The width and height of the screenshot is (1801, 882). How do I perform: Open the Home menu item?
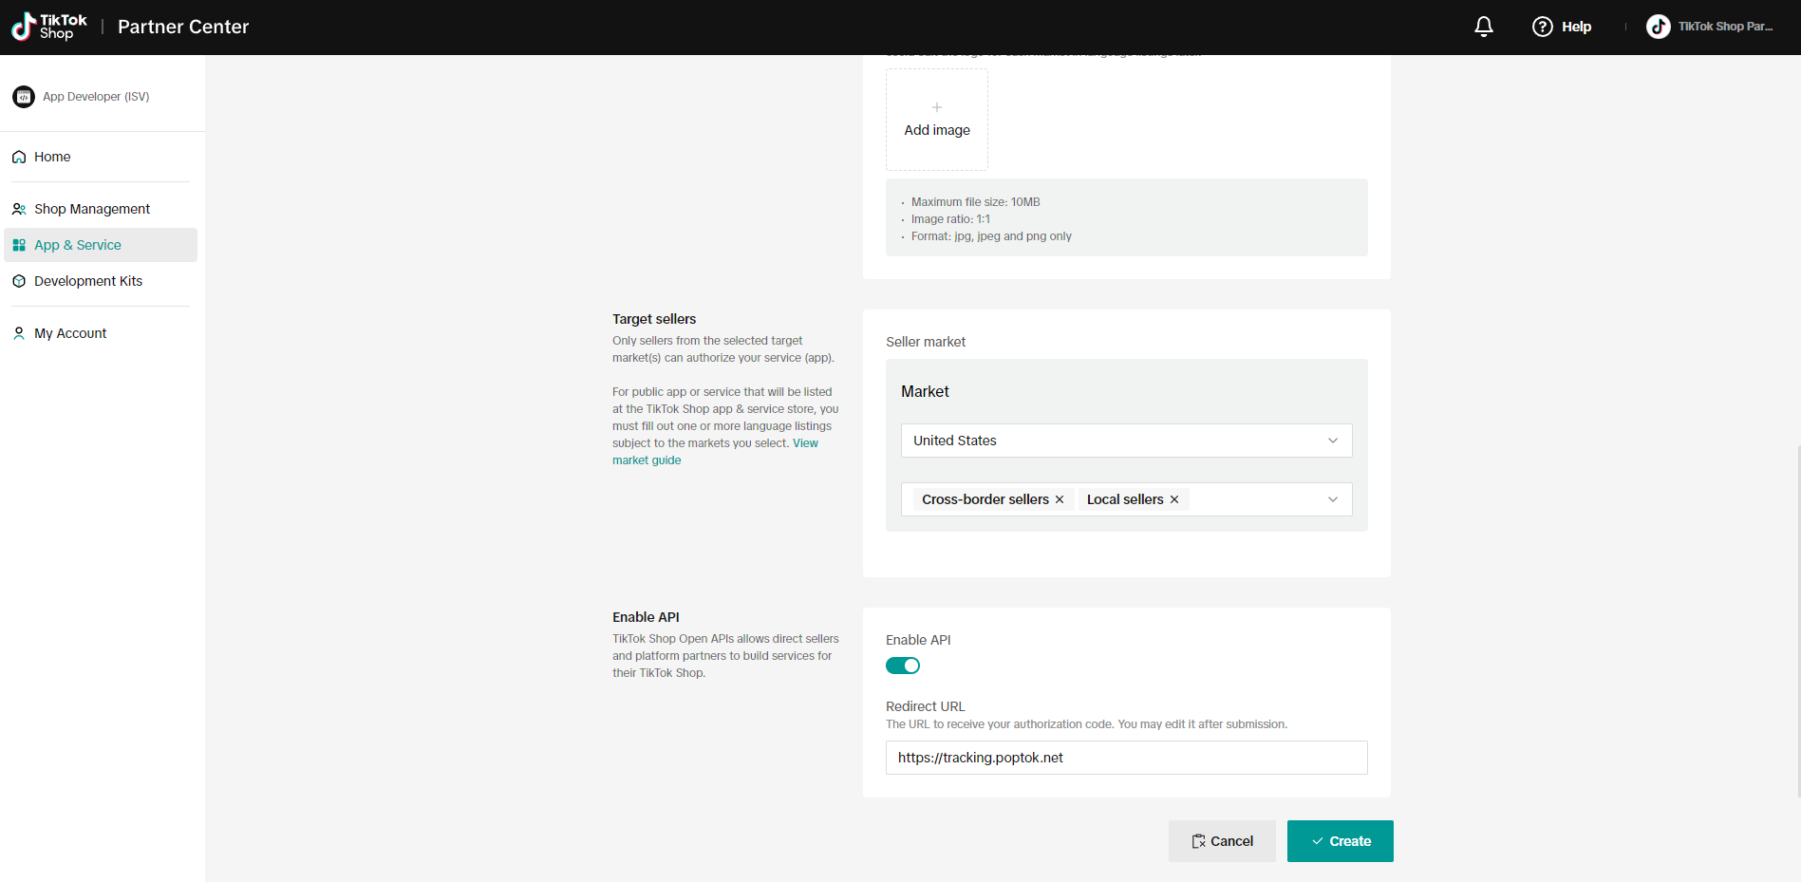tap(52, 157)
